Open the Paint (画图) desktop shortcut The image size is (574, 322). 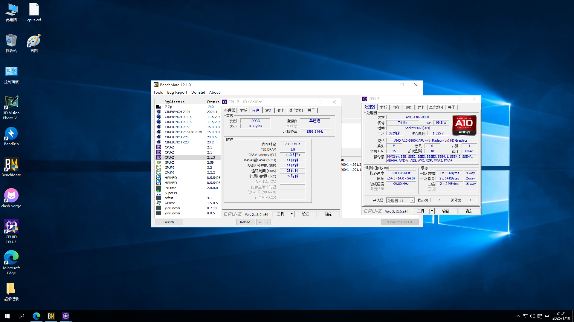[x=34, y=44]
